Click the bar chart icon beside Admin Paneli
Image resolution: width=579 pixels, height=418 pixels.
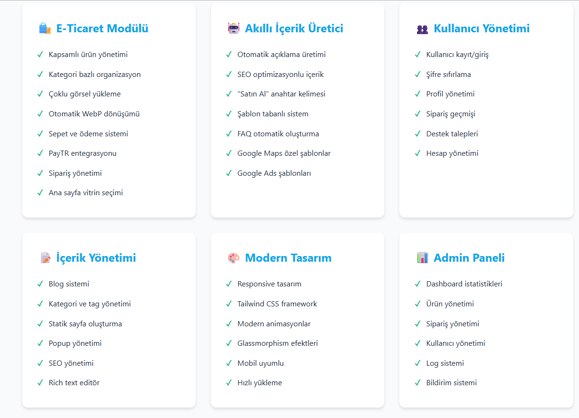[422, 258]
